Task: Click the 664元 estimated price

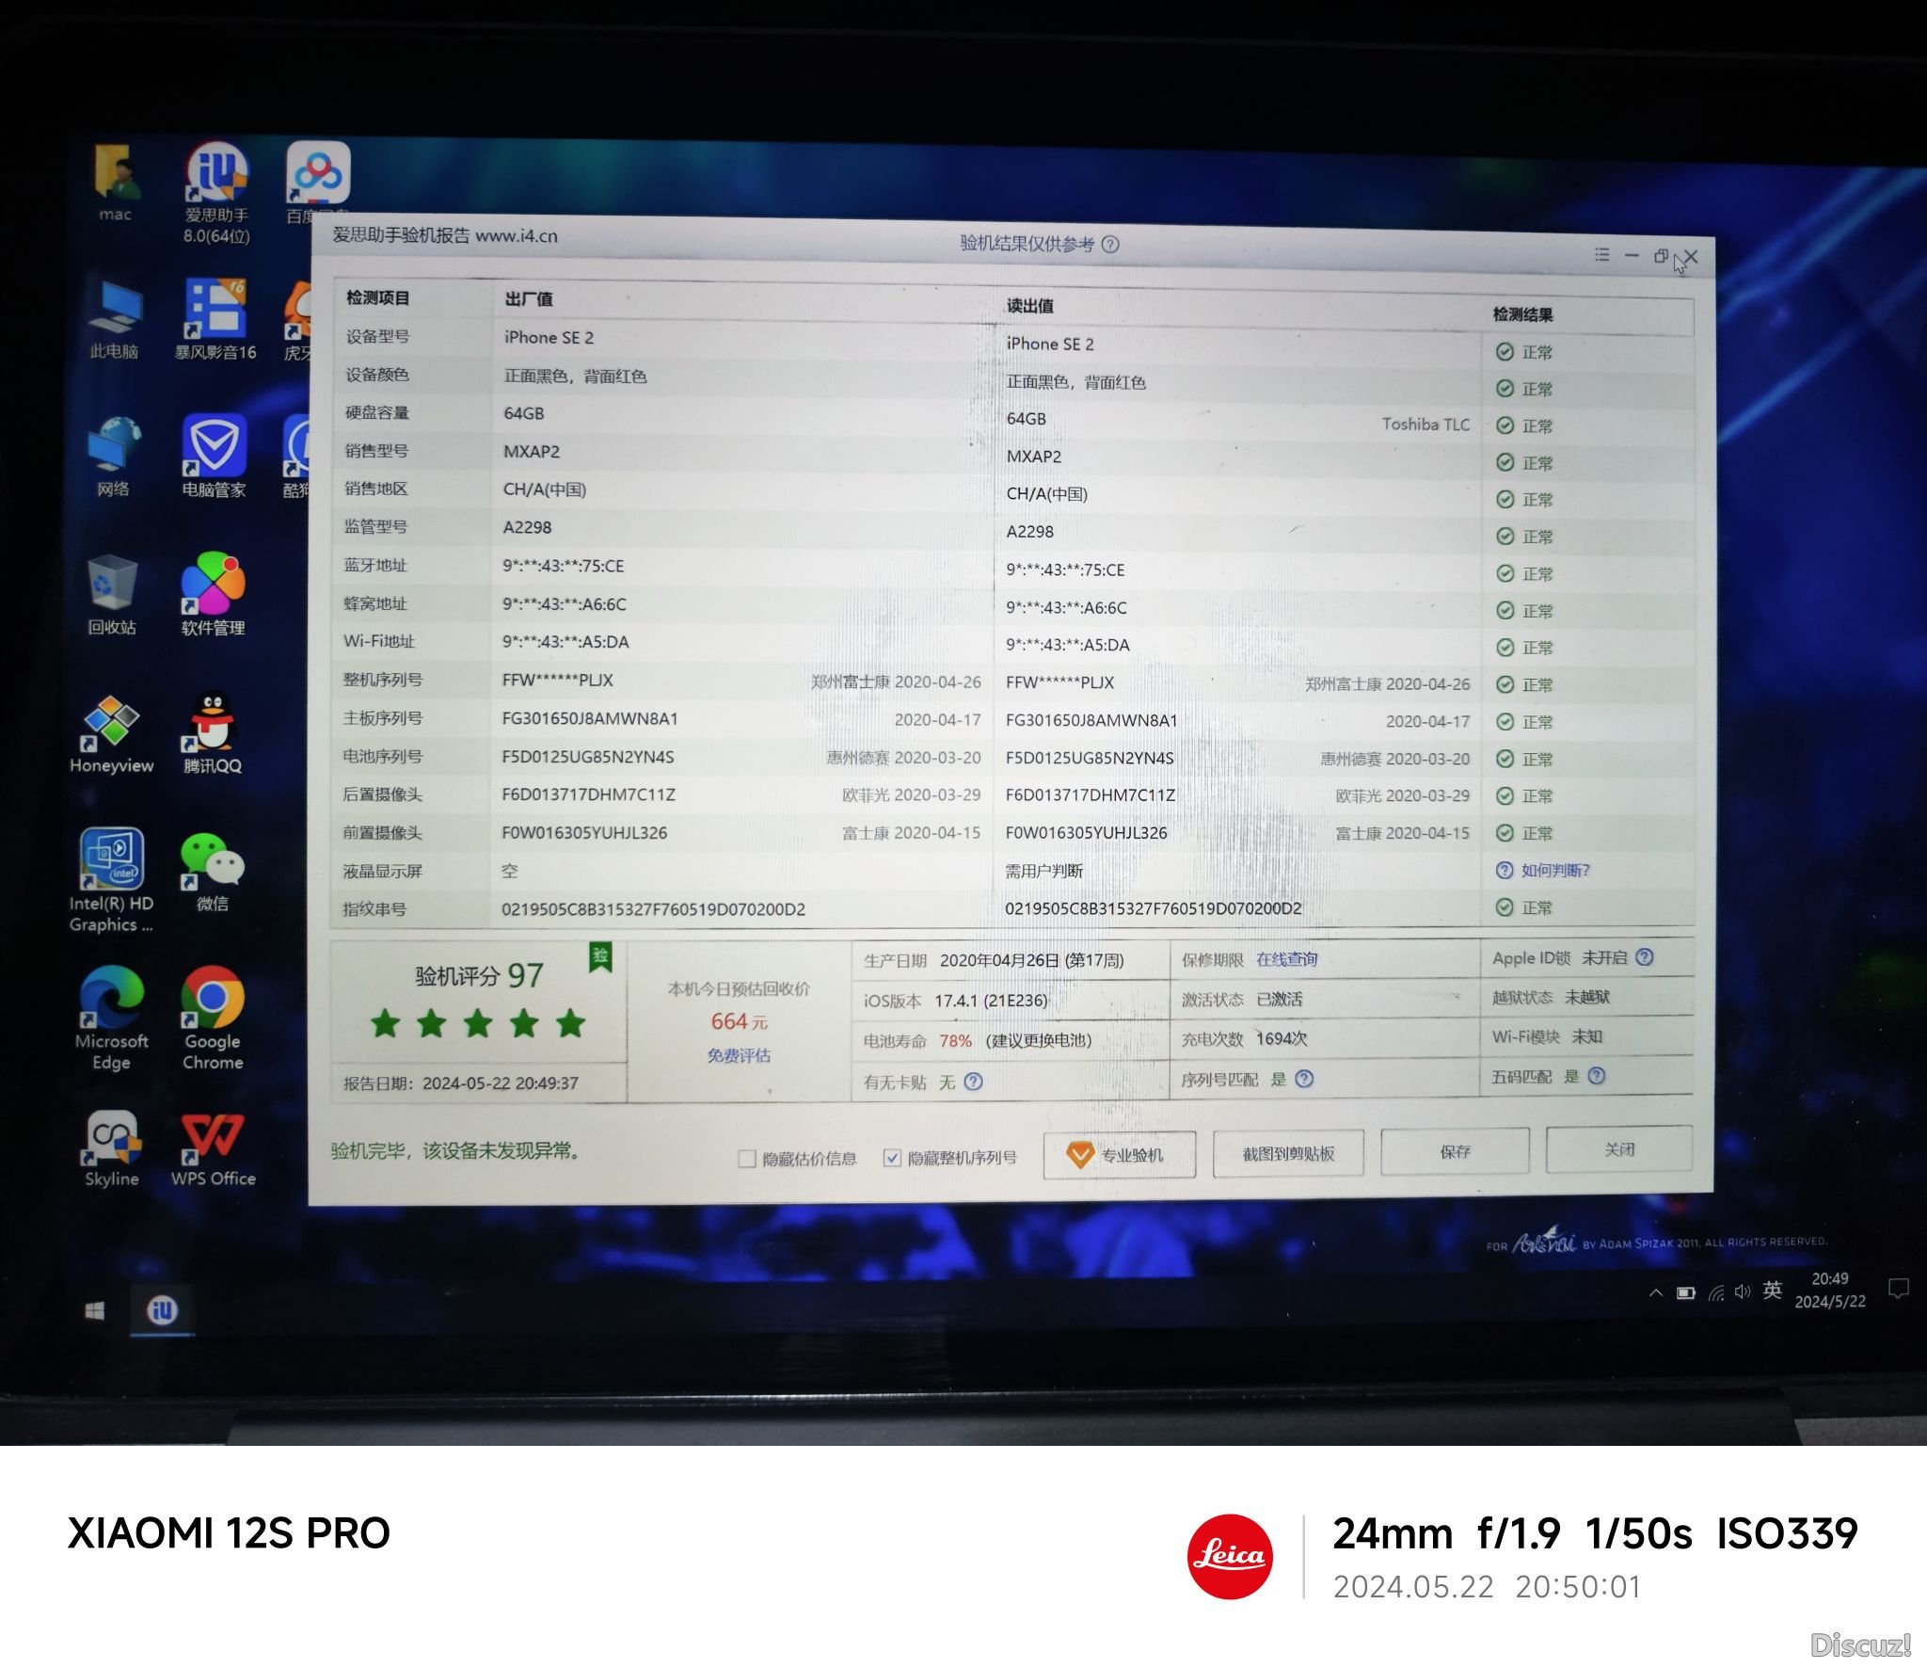Action: pyautogui.click(x=739, y=1021)
